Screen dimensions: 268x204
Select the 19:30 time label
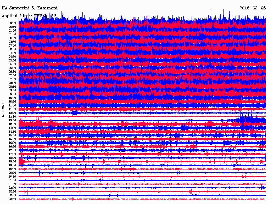coord(12,169)
